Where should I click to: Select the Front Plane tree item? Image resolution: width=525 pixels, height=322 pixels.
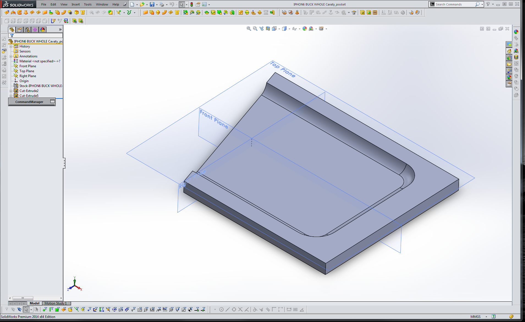coord(28,66)
